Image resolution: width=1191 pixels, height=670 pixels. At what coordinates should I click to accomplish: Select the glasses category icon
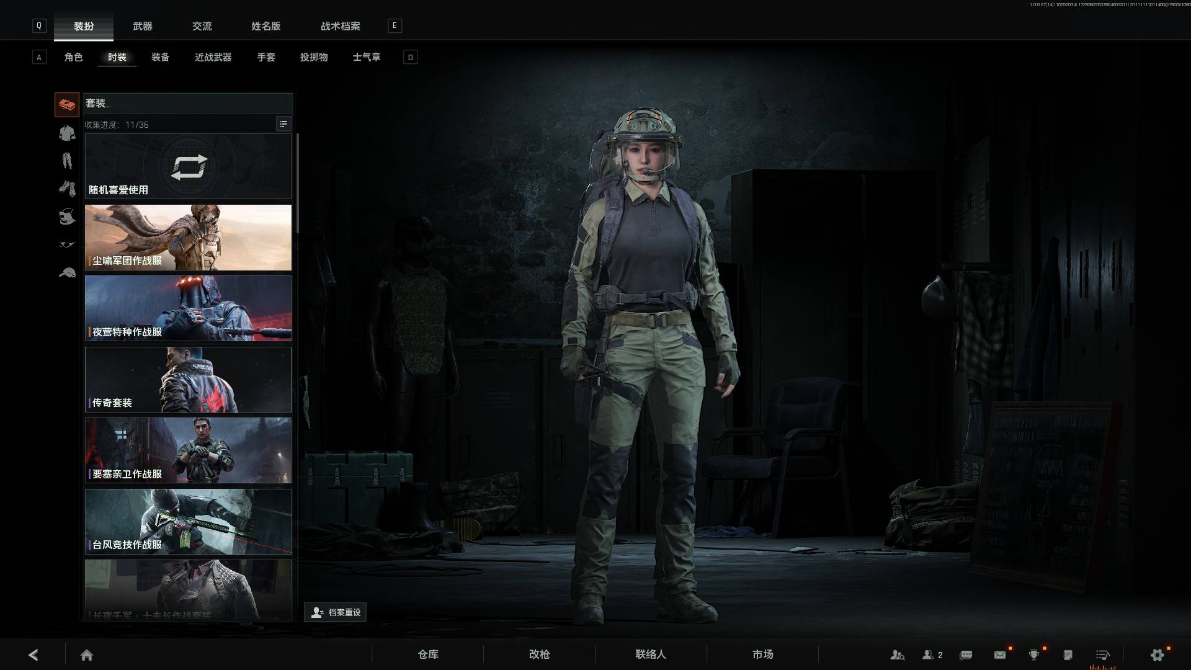pos(66,244)
